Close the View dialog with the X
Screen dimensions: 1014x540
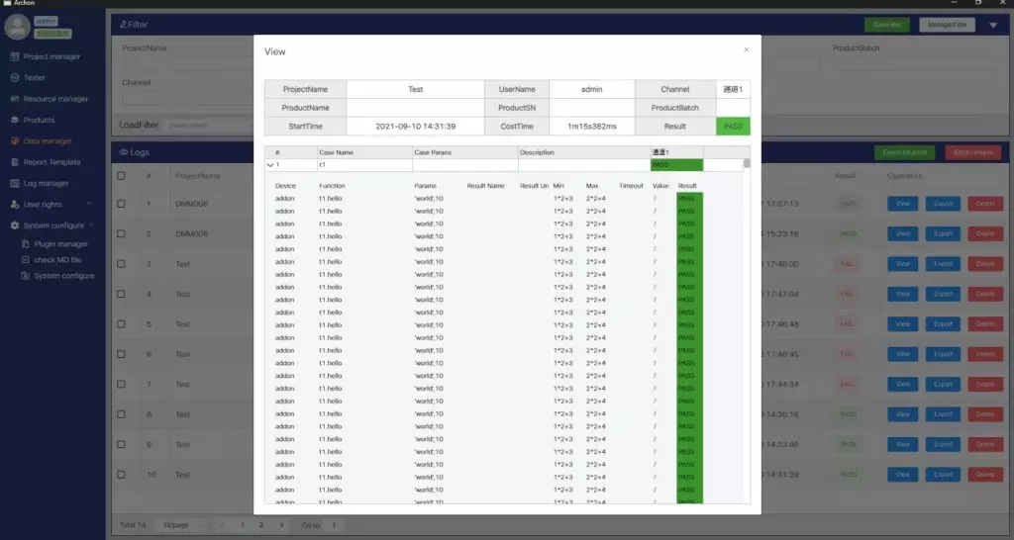(746, 49)
